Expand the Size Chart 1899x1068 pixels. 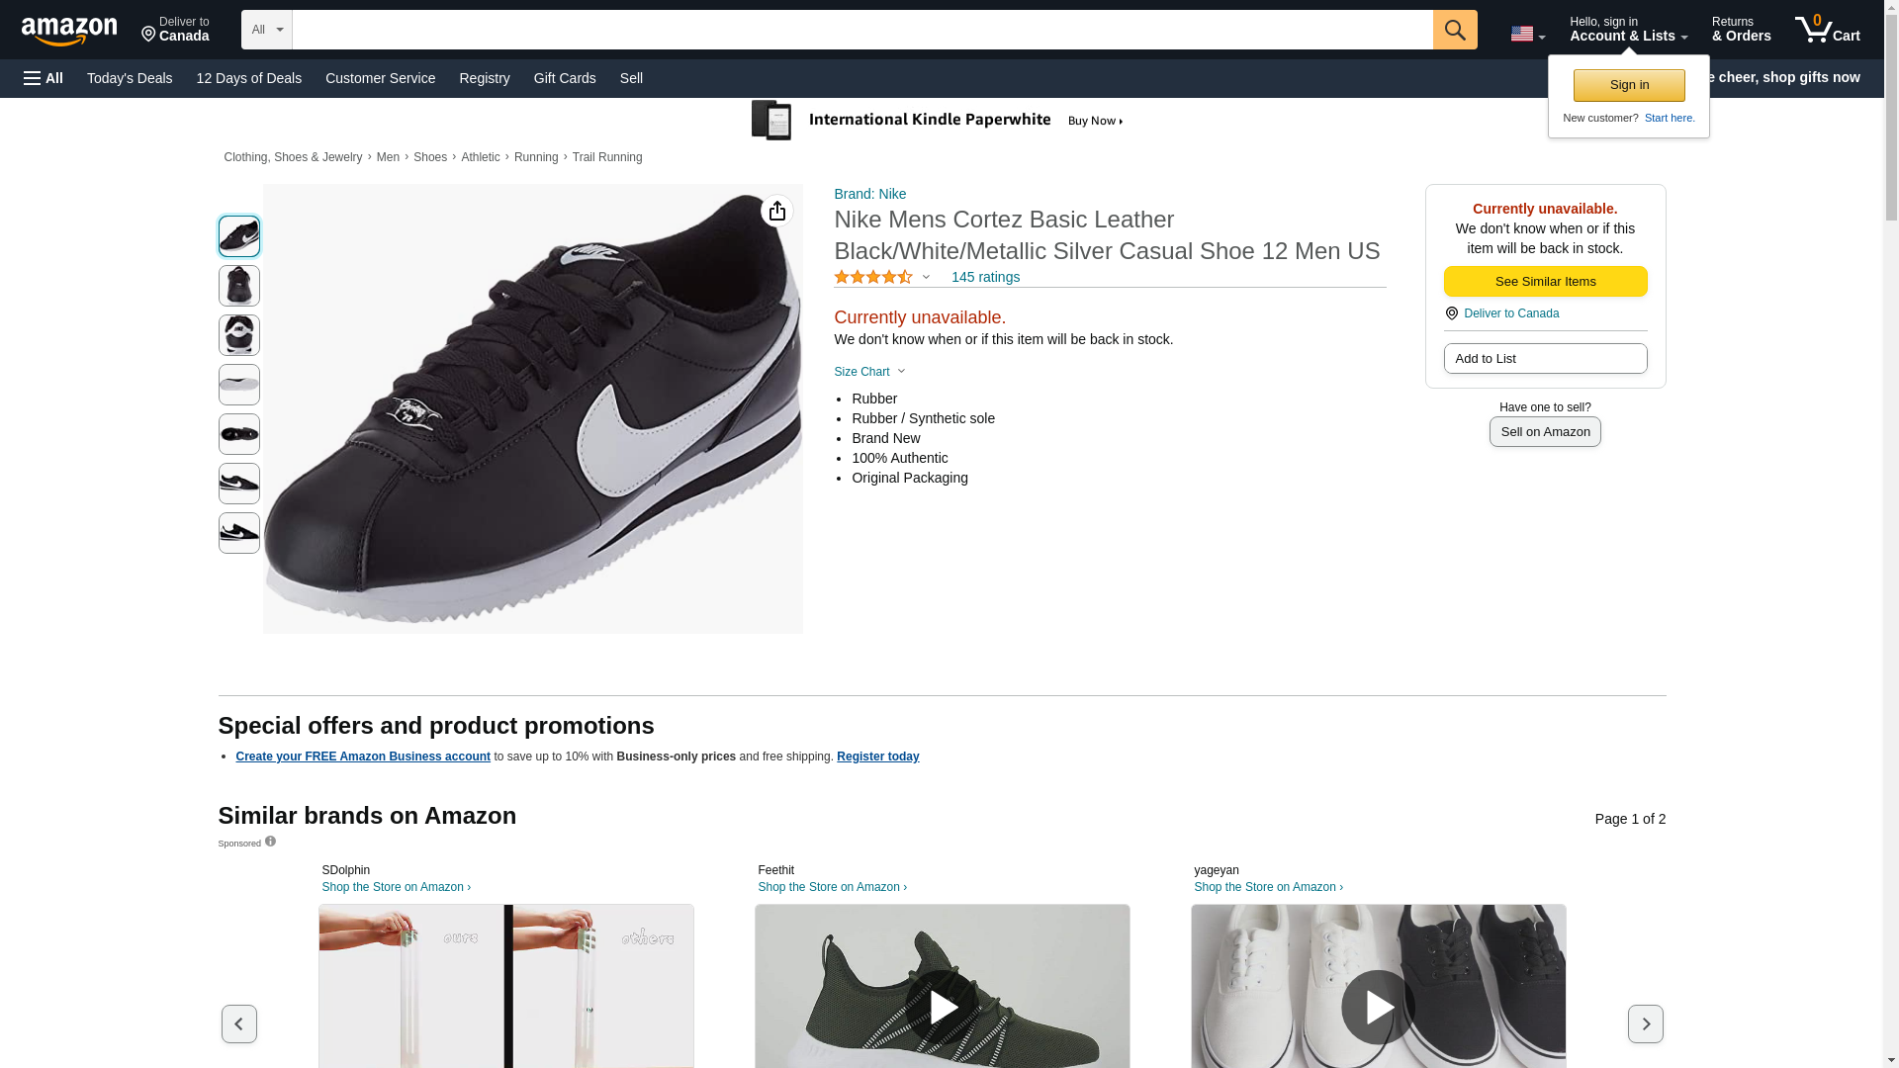869,372
